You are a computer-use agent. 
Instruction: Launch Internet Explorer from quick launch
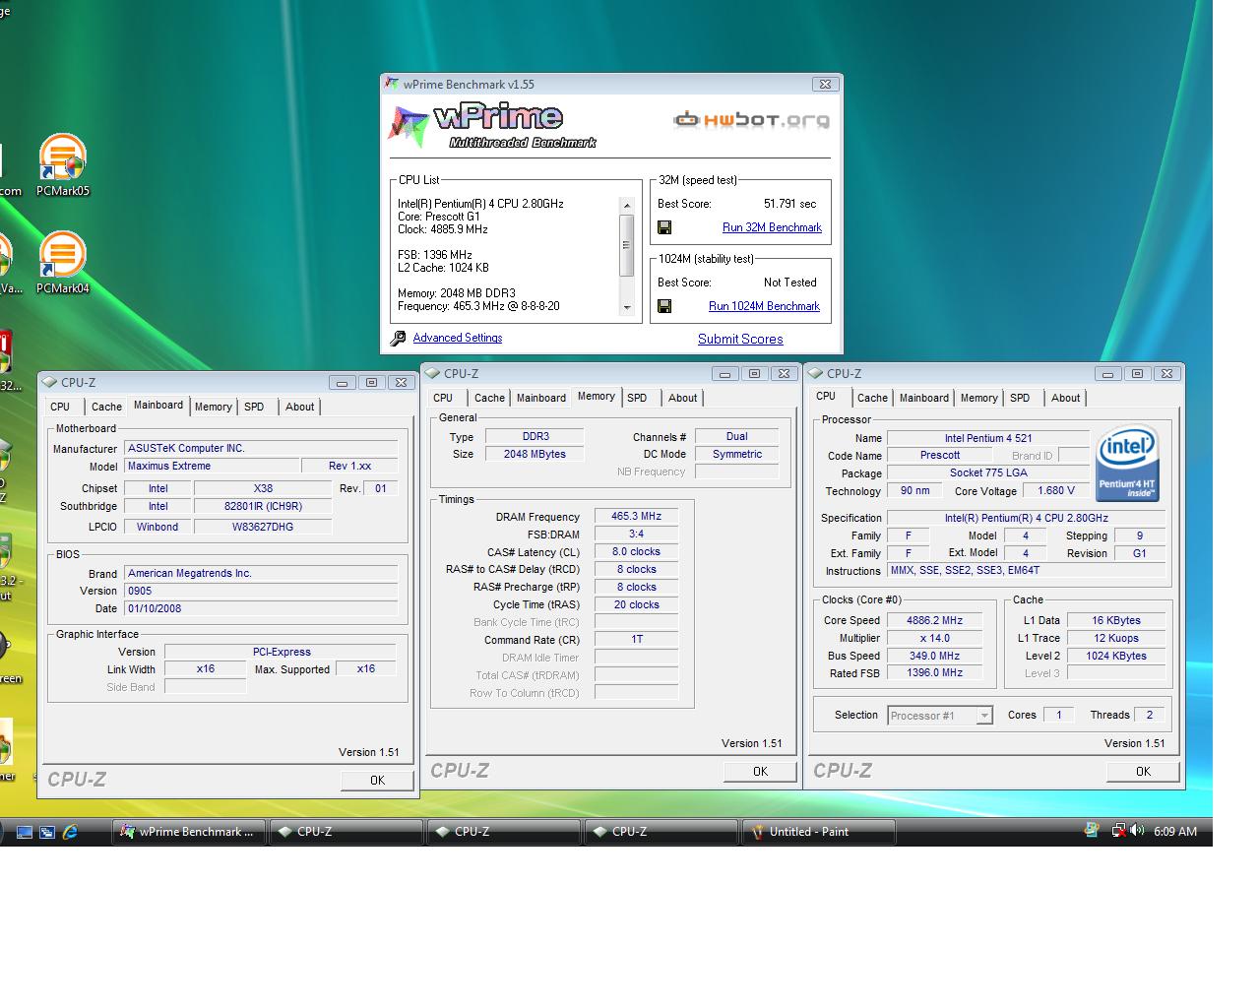tap(70, 832)
